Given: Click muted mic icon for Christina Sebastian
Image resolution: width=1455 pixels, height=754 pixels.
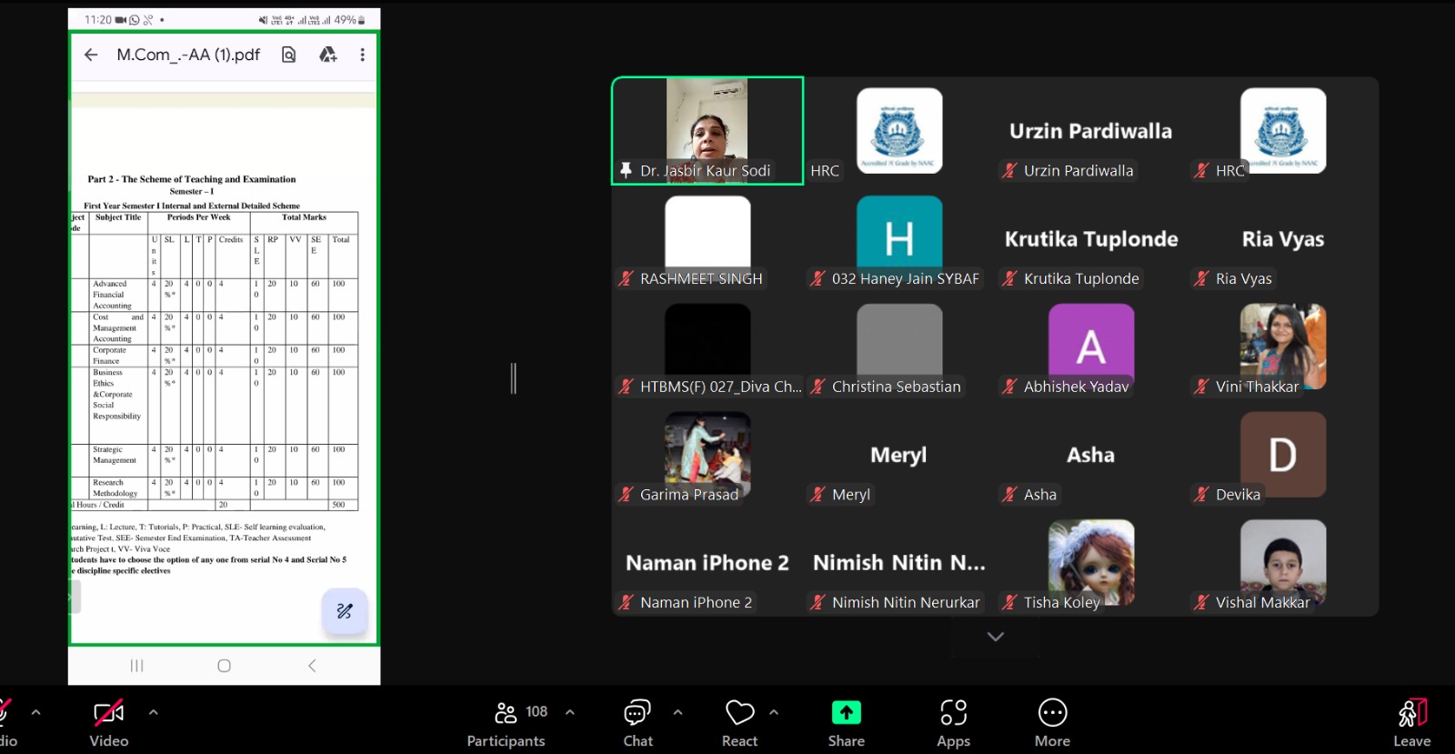Looking at the screenshot, I should (818, 387).
